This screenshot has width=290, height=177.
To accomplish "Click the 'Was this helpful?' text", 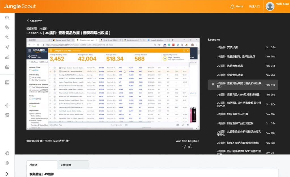I will 187,141.
